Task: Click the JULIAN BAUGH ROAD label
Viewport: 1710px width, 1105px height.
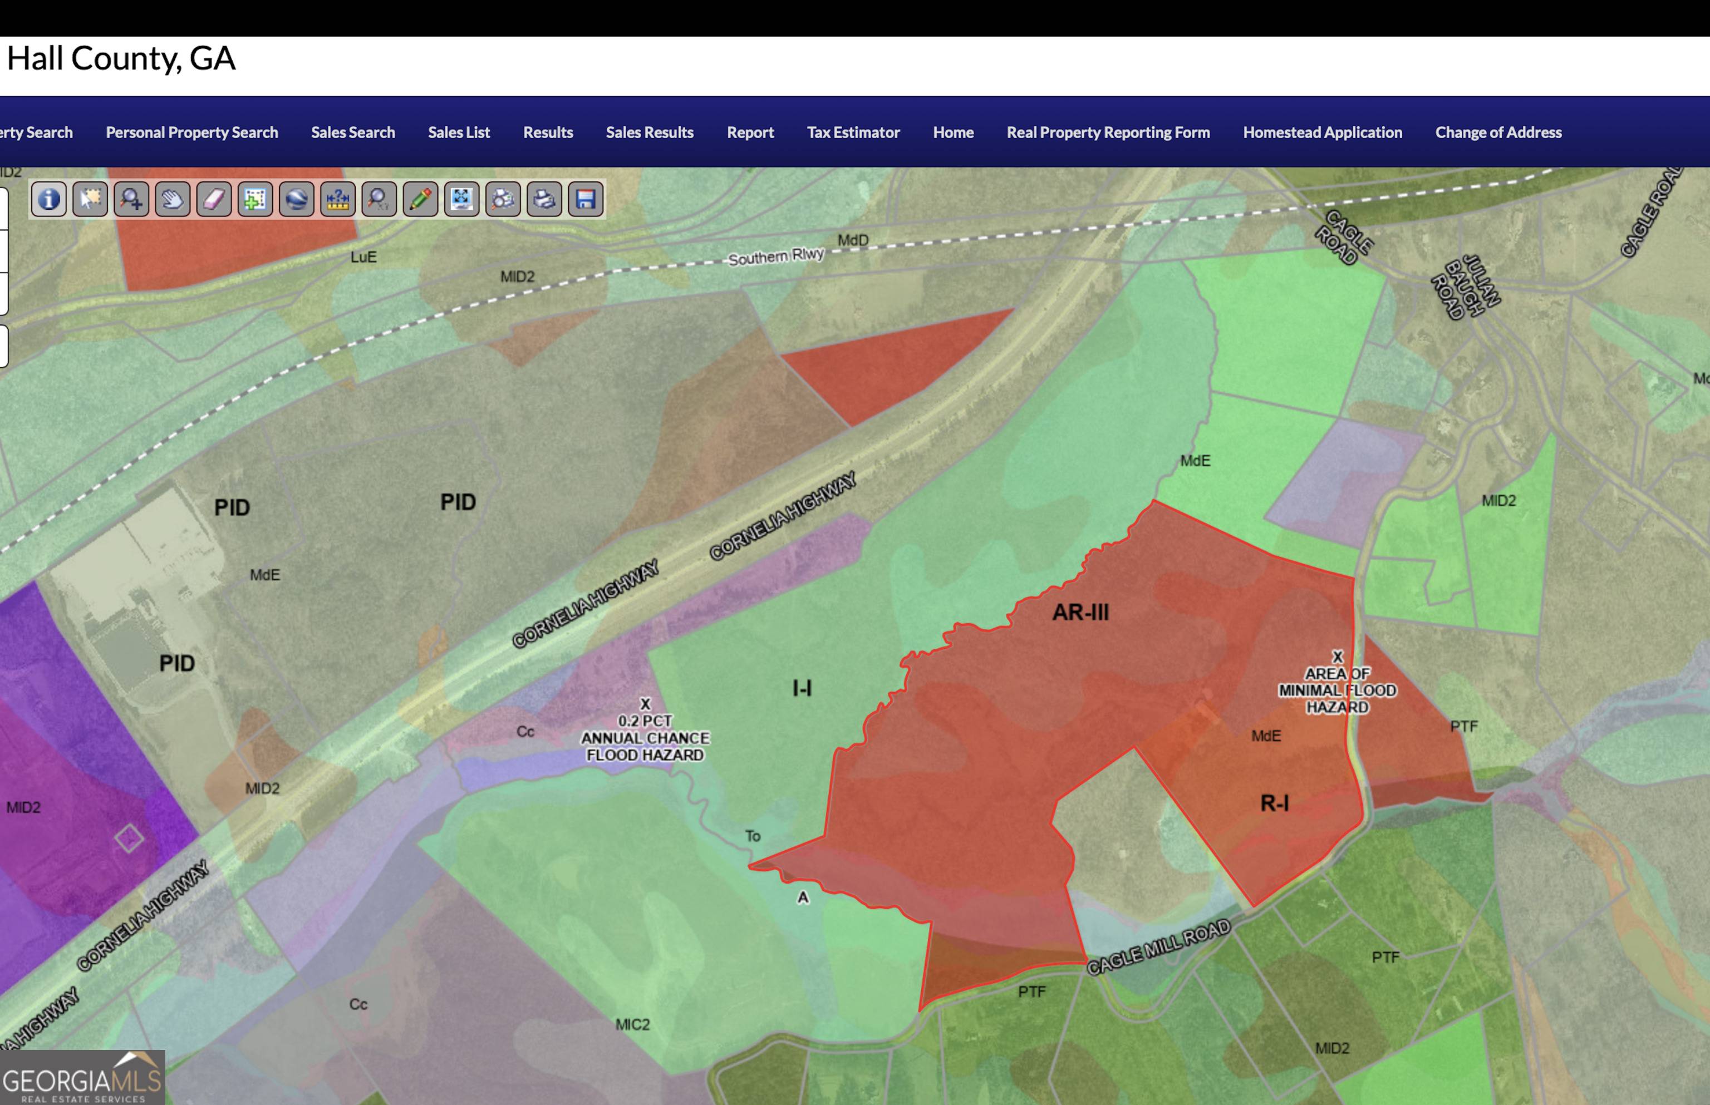Action: (1465, 287)
